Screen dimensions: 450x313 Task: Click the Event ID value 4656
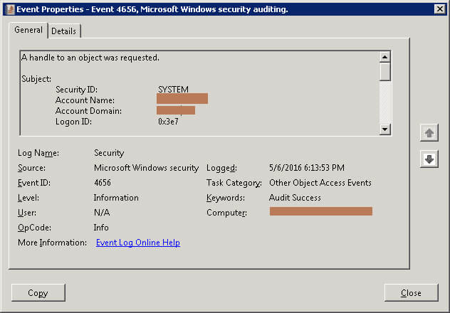click(x=103, y=183)
